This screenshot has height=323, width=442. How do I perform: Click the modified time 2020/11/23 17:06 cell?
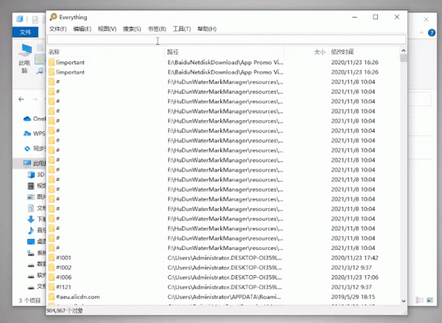354,277
